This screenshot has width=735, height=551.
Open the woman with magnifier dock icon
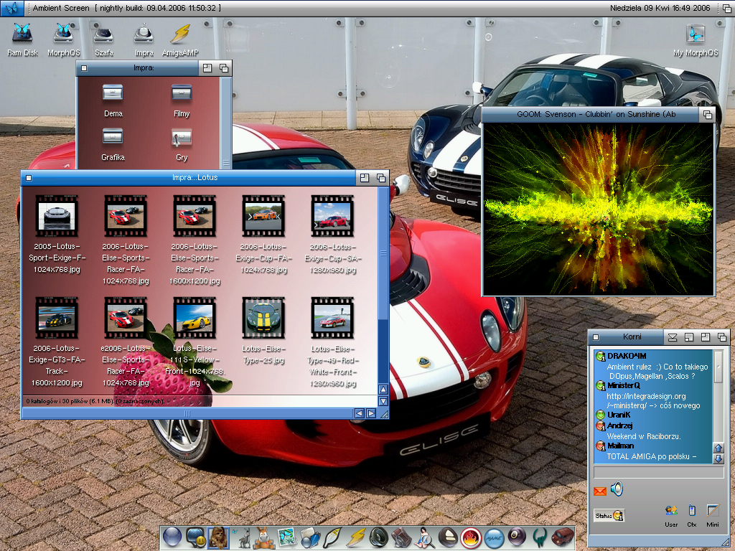[424, 537]
